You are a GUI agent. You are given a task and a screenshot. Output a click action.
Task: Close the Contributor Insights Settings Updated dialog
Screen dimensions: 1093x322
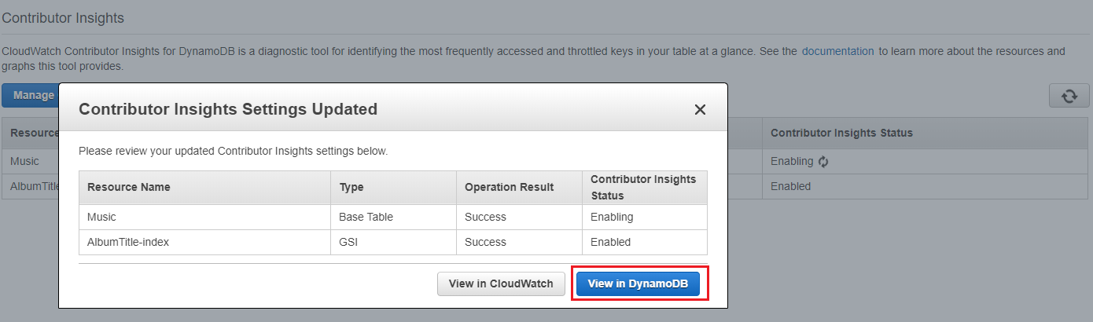click(x=700, y=110)
